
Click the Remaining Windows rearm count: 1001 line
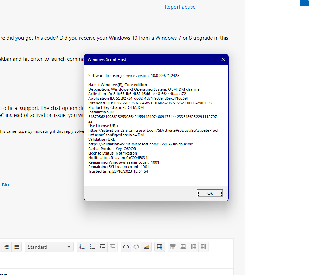pos(123,162)
